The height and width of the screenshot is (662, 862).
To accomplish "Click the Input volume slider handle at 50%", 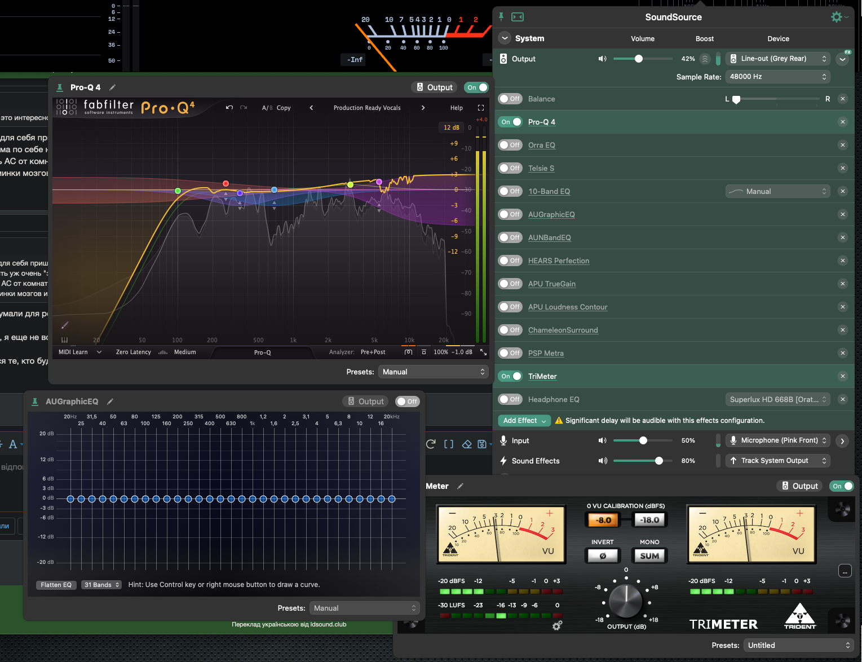I will click(643, 440).
